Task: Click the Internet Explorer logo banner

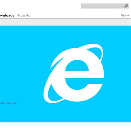Action: [x=65, y=74]
